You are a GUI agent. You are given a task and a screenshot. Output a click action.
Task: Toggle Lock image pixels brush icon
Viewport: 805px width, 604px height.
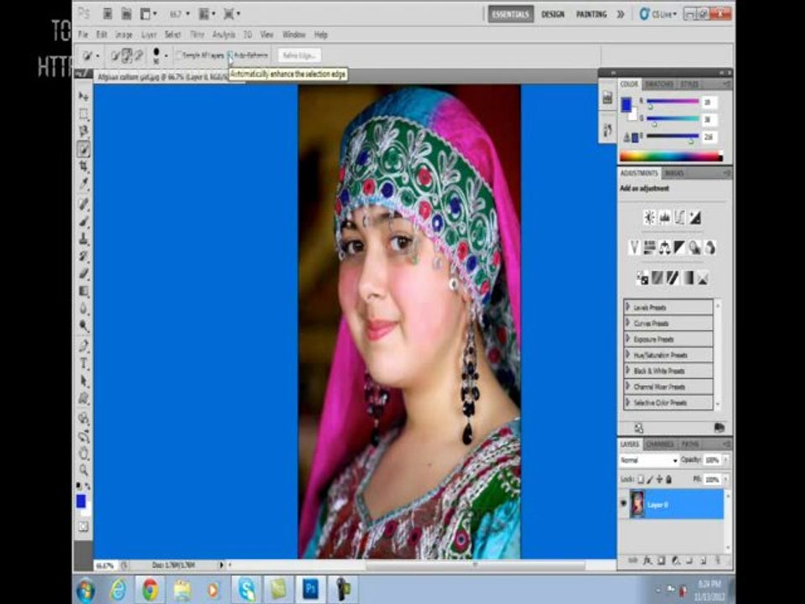coord(650,479)
